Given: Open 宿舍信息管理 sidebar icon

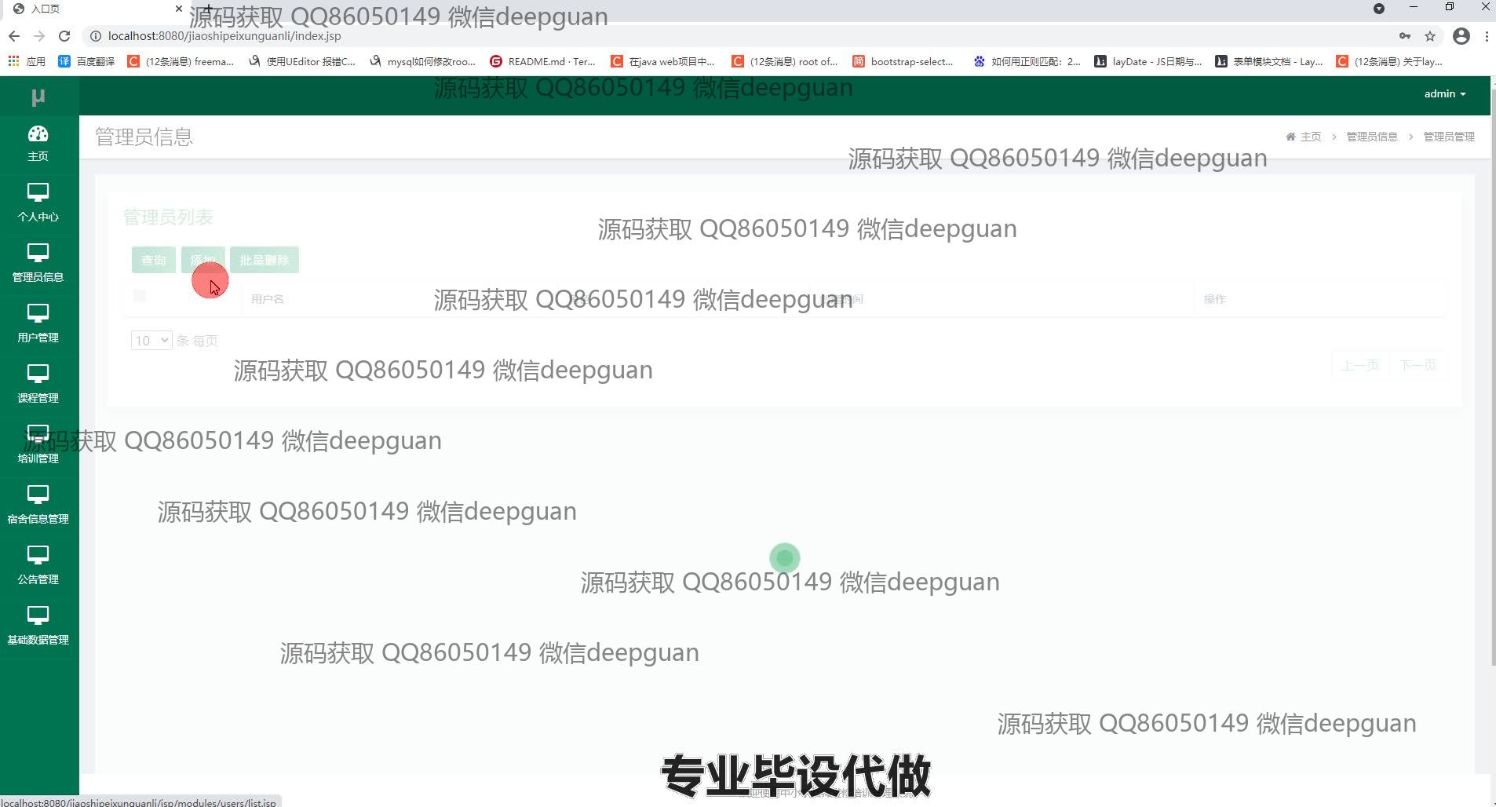Looking at the screenshot, I should pyautogui.click(x=38, y=505).
